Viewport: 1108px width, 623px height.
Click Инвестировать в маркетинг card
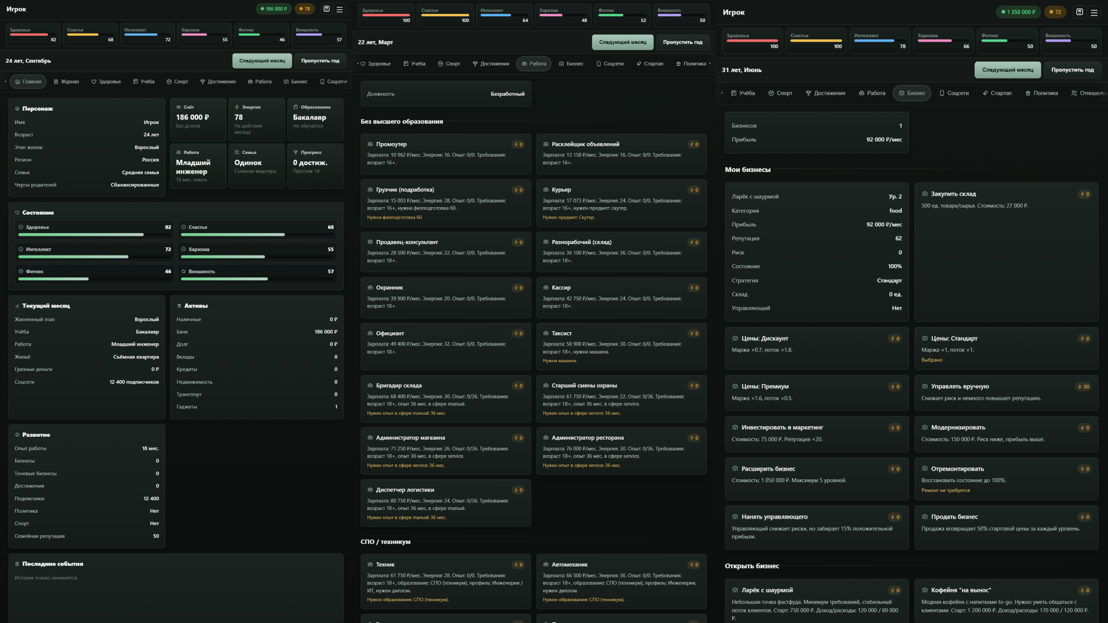817,434
